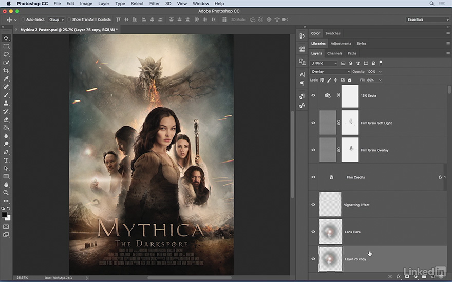
Task: Hide the 13% Sepia layer
Action: (313, 95)
